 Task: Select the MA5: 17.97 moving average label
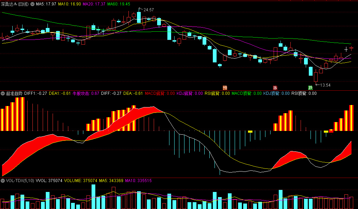click(x=46, y=4)
